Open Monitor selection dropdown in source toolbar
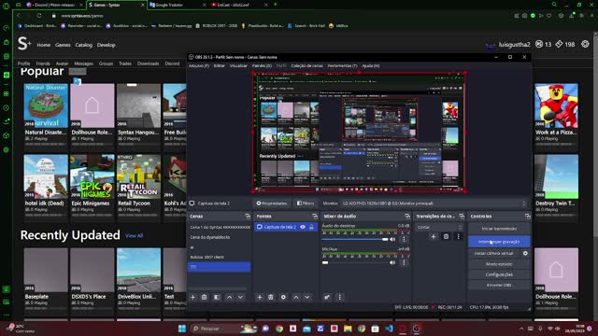598x336 pixels. [x=434, y=203]
